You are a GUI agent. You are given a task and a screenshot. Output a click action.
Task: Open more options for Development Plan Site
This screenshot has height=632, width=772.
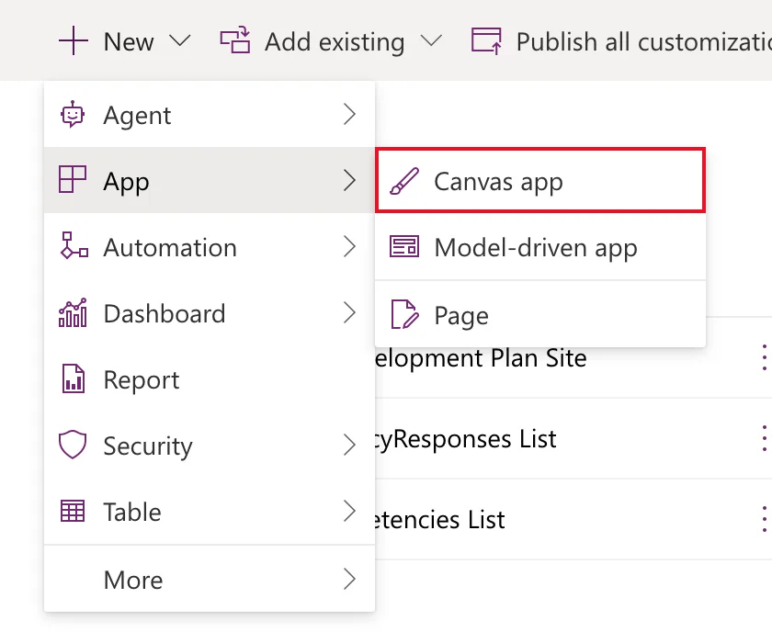point(764,357)
